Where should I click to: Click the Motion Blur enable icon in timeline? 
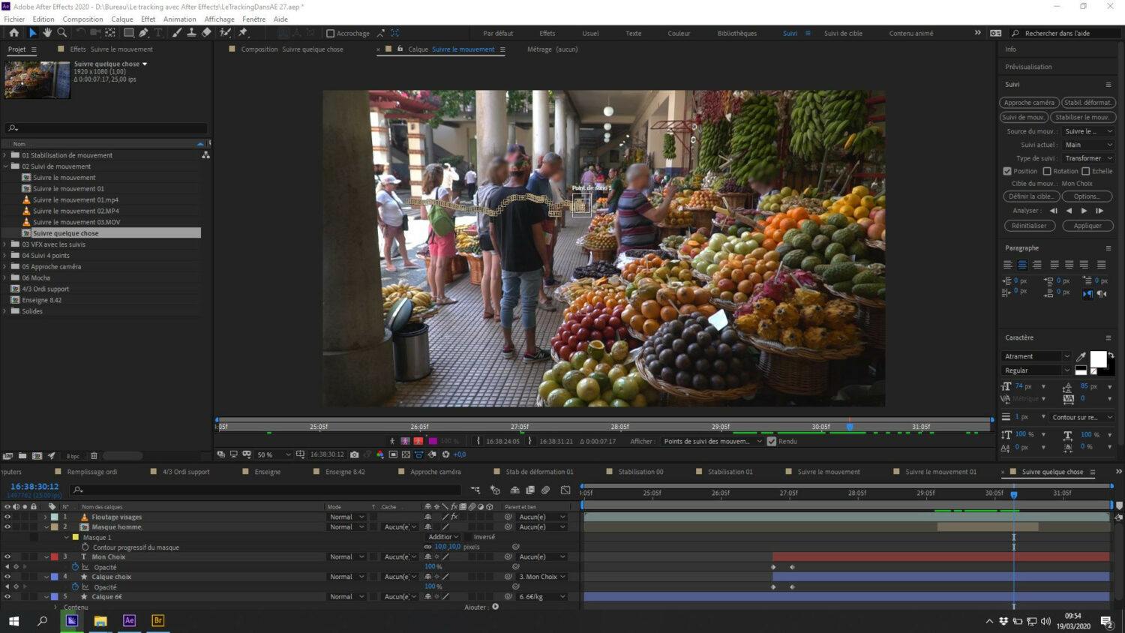pyautogui.click(x=546, y=490)
